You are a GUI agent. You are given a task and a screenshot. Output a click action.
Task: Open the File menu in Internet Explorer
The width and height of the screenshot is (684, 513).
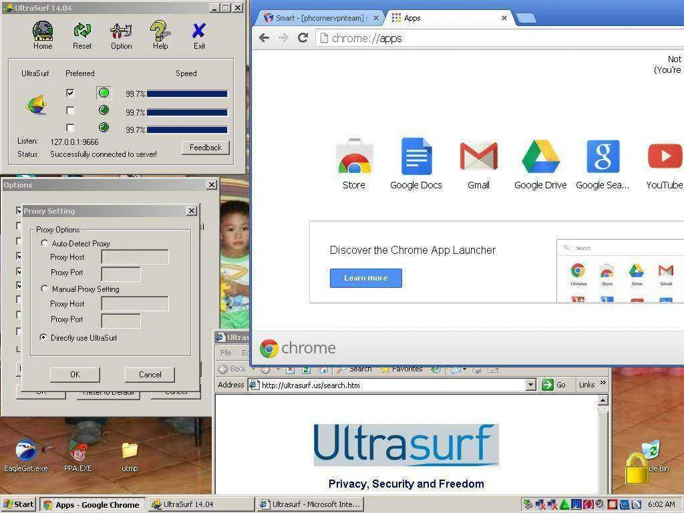pos(226,353)
